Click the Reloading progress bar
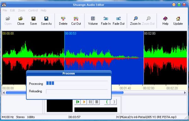The width and height of the screenshot is (189, 121). pos(77,91)
